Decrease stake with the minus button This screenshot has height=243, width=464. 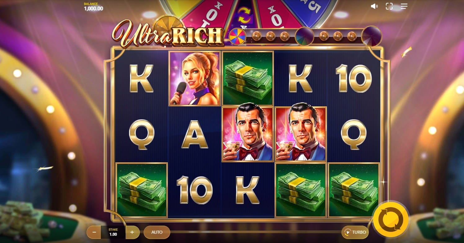[x=94, y=232]
